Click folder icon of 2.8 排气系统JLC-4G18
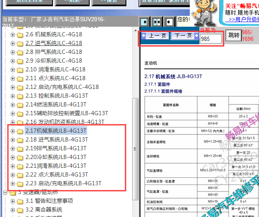The height and width of the screenshot is (217, 259). [20, 53]
